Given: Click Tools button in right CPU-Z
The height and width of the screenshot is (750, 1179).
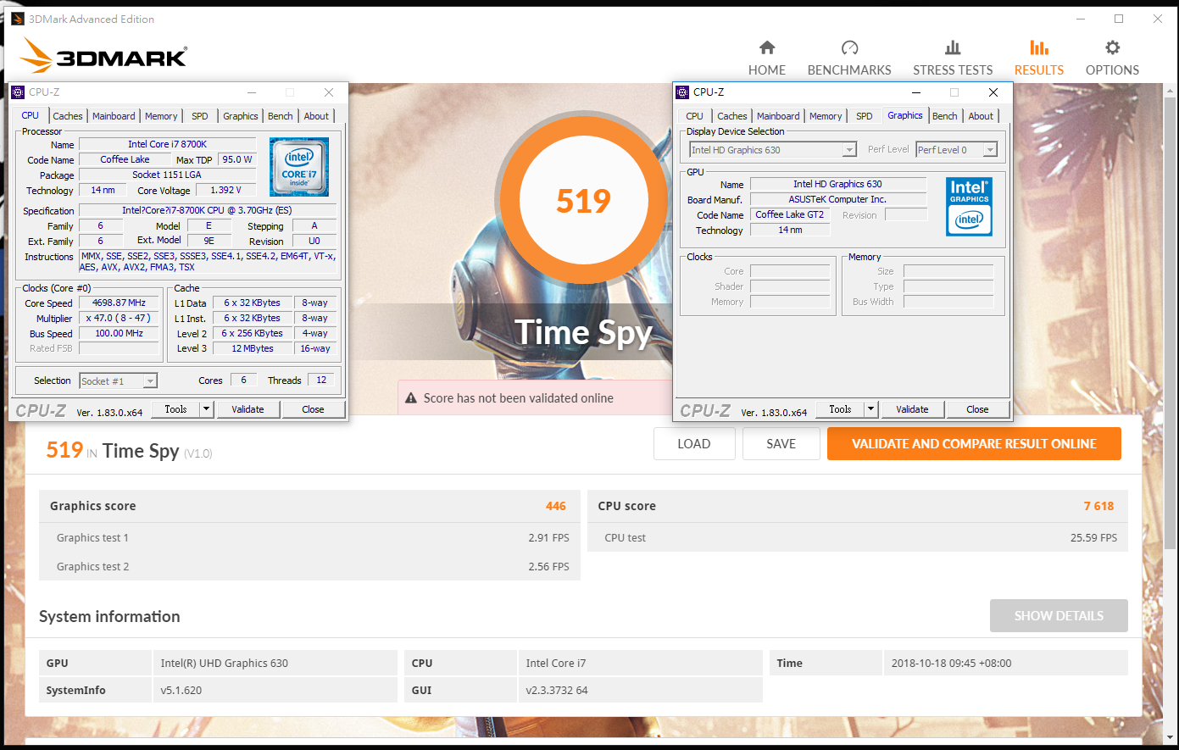Looking at the screenshot, I should [x=840, y=409].
